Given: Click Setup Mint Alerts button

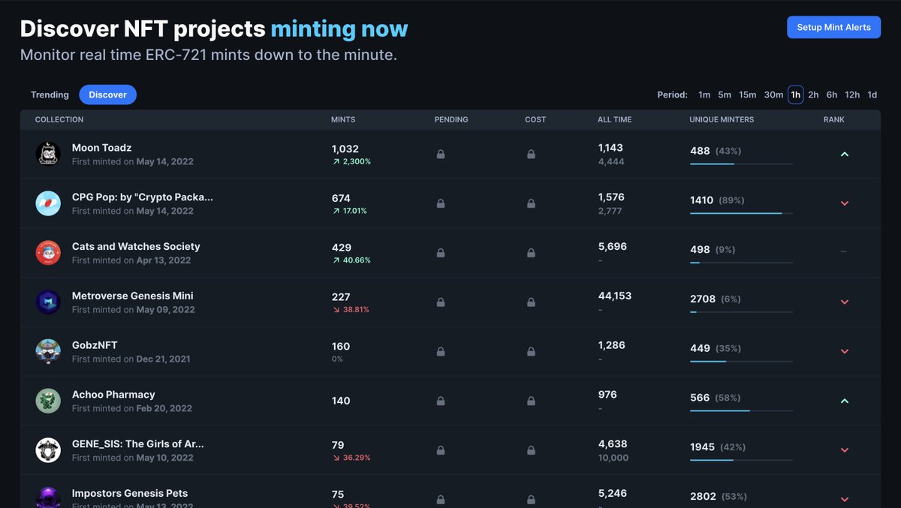Looking at the screenshot, I should click(x=833, y=27).
